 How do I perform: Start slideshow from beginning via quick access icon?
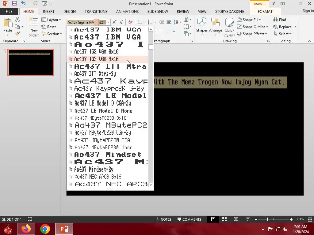[x=44, y=3]
